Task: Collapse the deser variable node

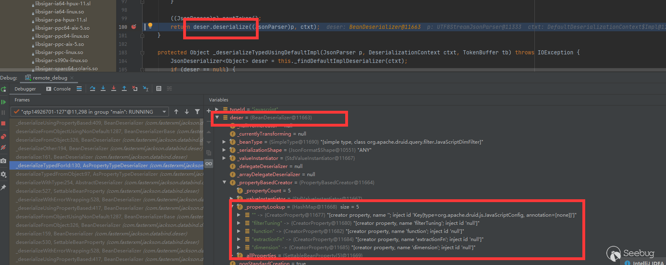Action: [217, 118]
